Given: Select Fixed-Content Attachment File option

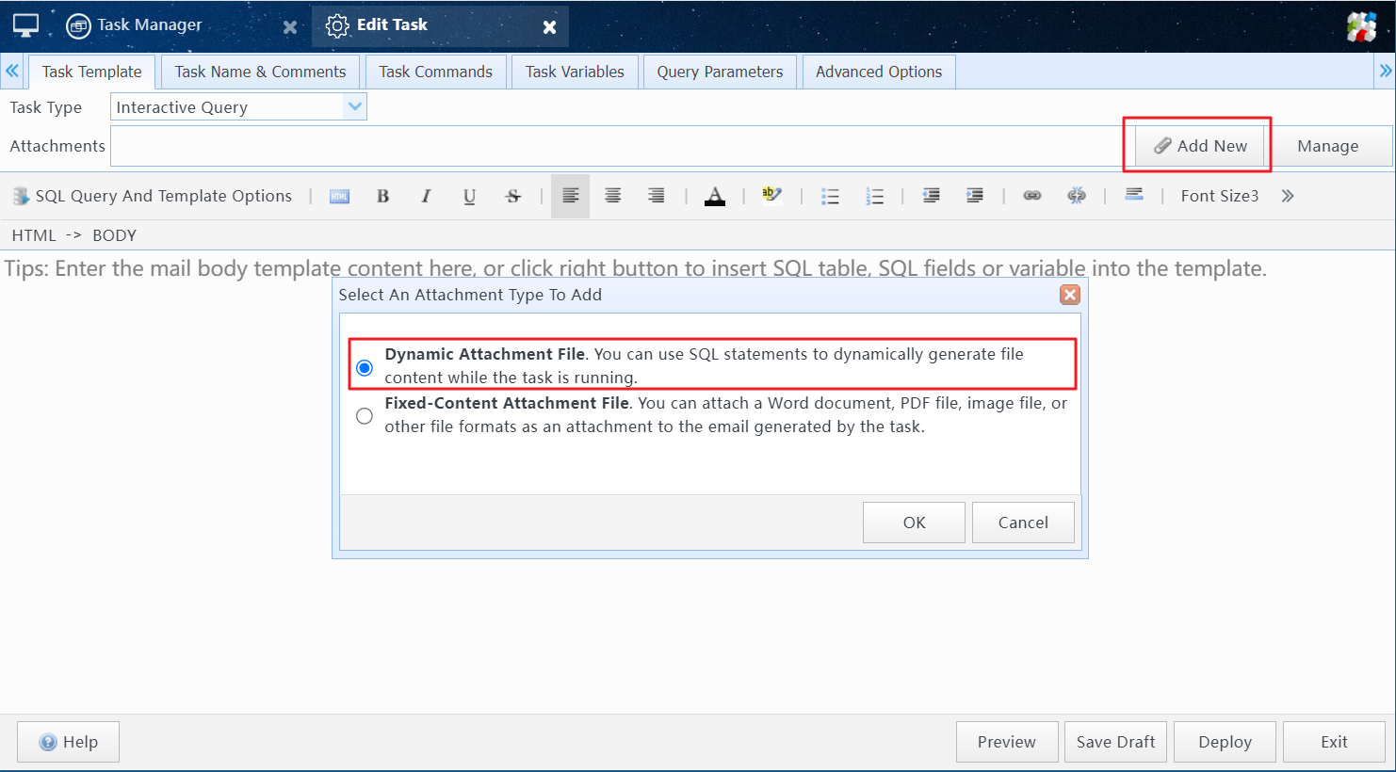Looking at the screenshot, I should [365, 416].
